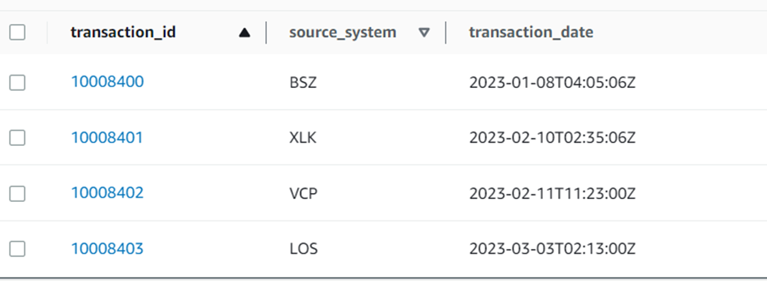Viewport: 767px width, 281px height.
Task: Toggle the select-all header checkbox
Action: click(18, 32)
